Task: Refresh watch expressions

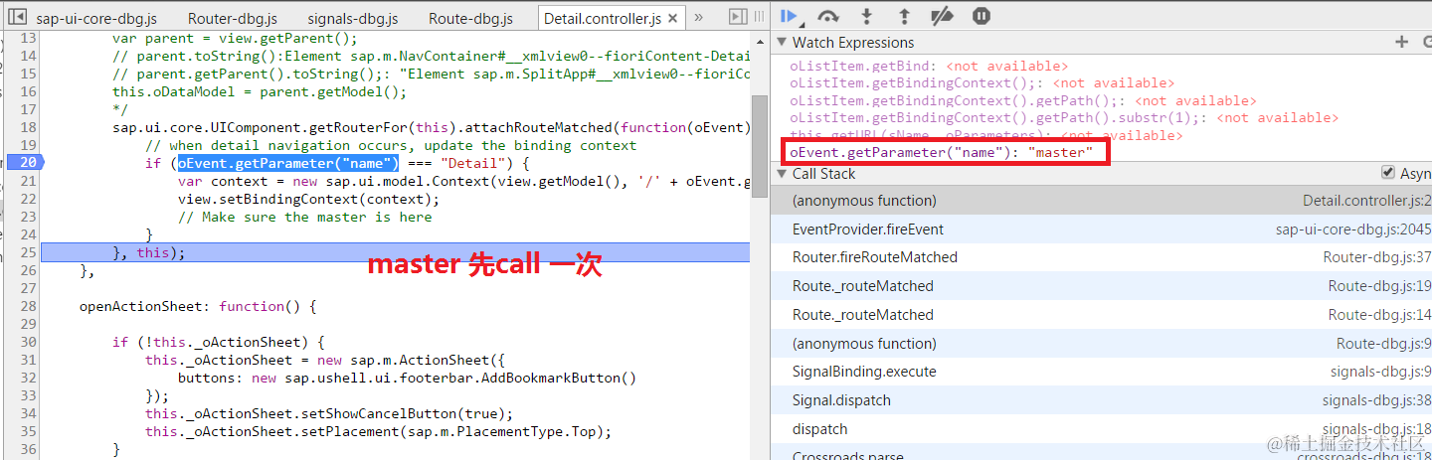Action: (1426, 42)
